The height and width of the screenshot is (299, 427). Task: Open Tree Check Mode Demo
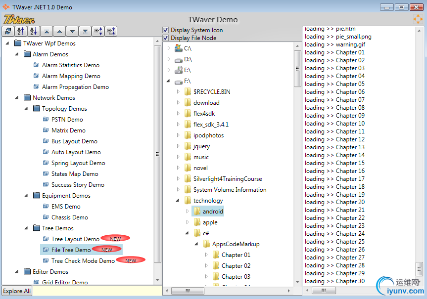tap(83, 261)
